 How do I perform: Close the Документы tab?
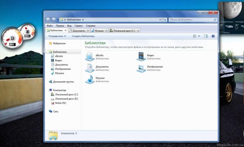(x=88, y=30)
